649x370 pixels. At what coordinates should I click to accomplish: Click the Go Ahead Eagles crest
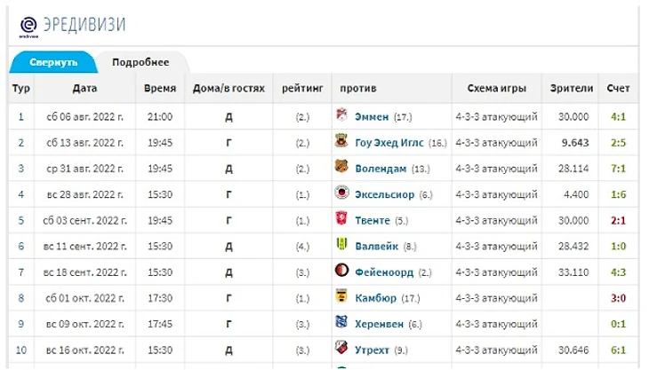coord(341,142)
